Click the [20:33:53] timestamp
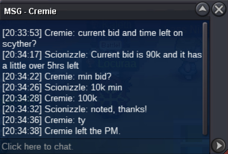This screenshot has width=228, height=154. point(22,33)
